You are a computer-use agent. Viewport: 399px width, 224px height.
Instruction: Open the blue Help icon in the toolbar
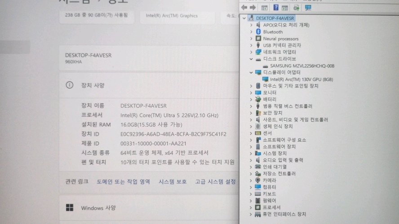tap(275, 8)
